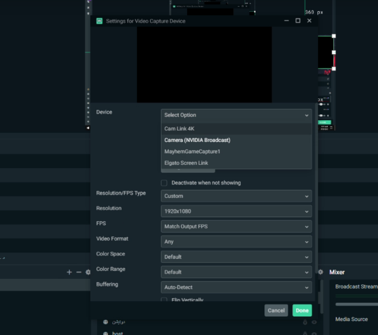Toggle lock icon of the Arabic-named source
Image resolution: width=378 pixels, height=335 pixels.
tap(305, 322)
